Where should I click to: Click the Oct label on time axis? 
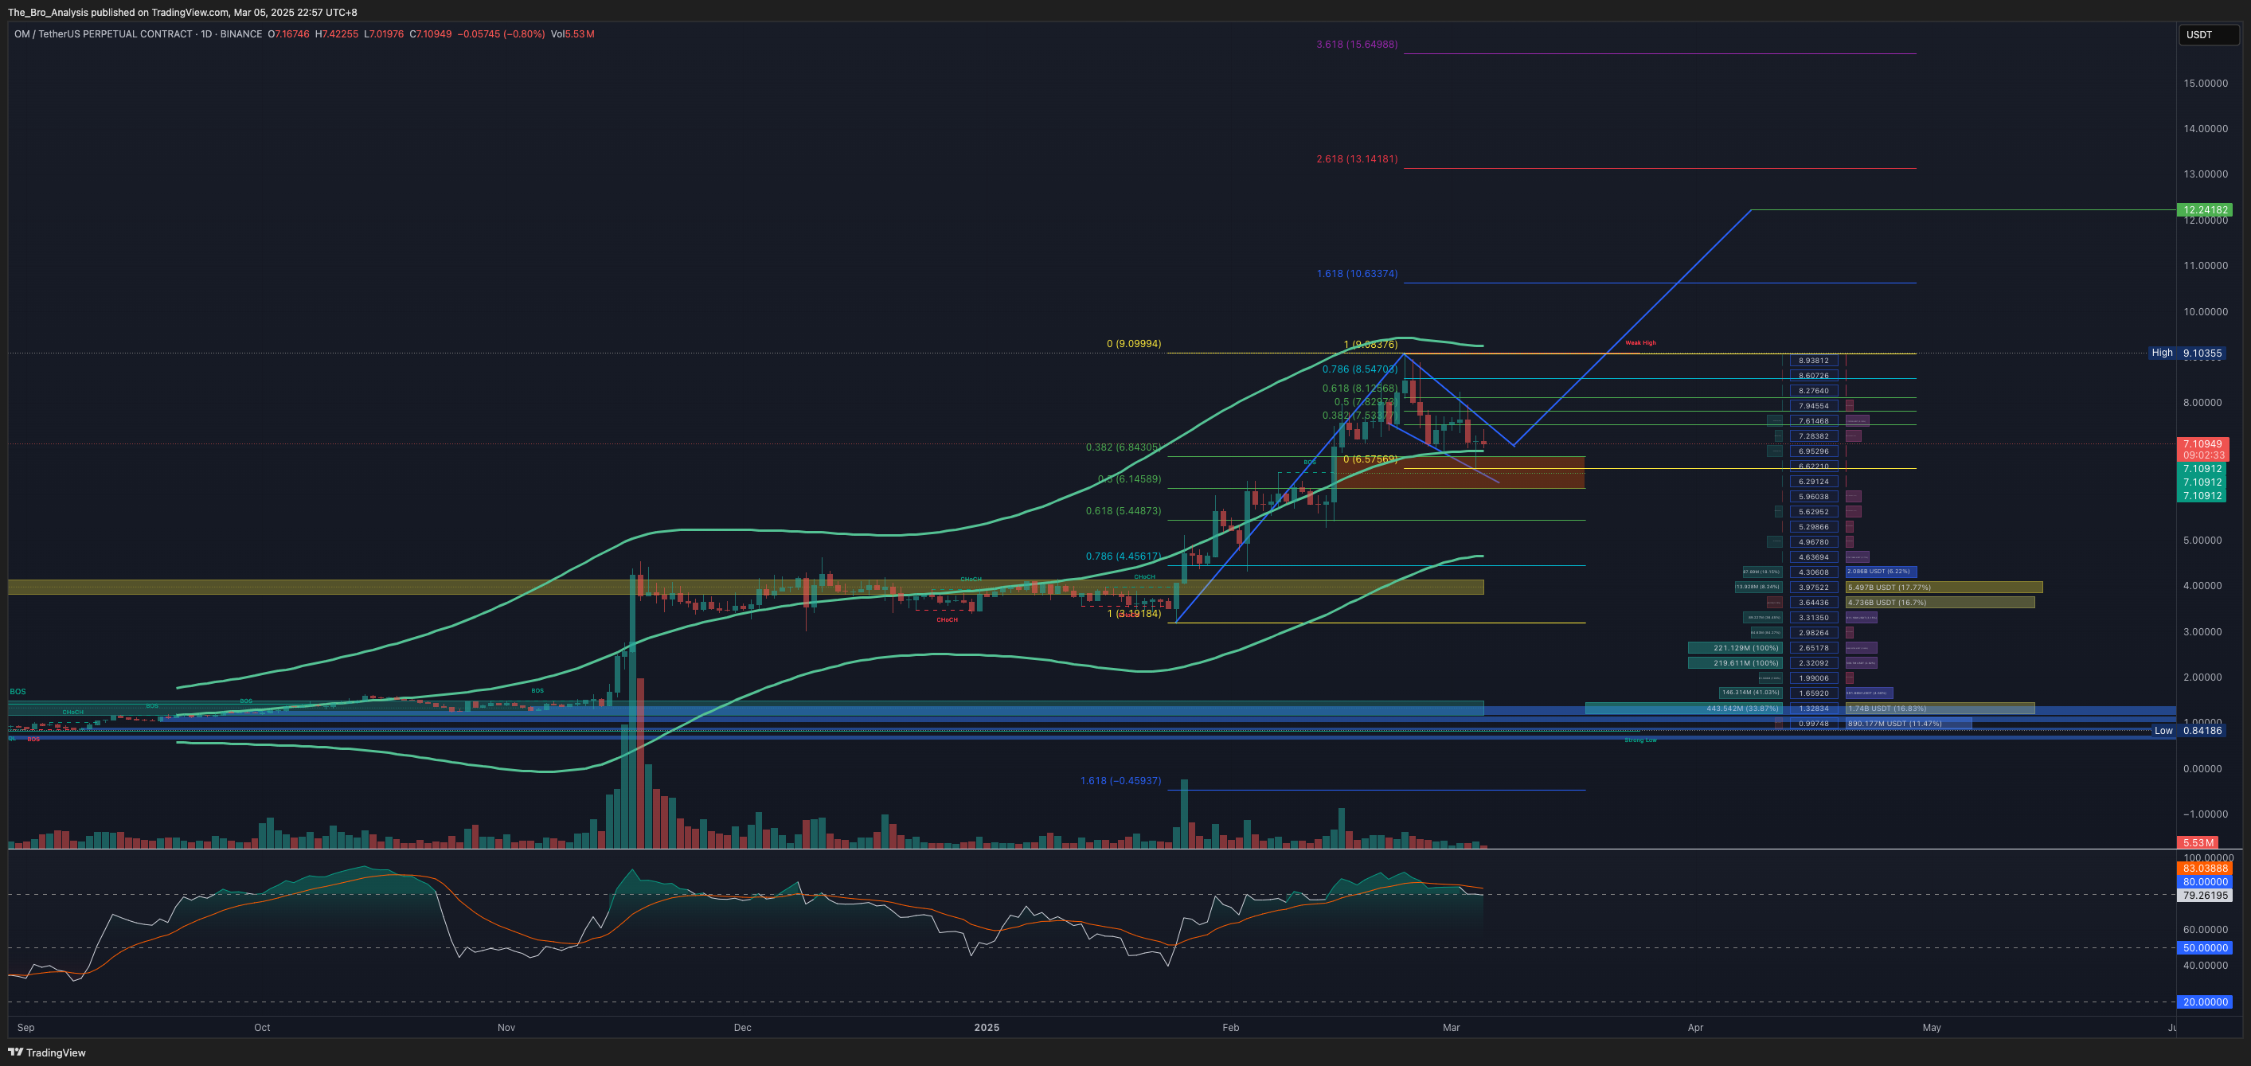coord(262,1028)
